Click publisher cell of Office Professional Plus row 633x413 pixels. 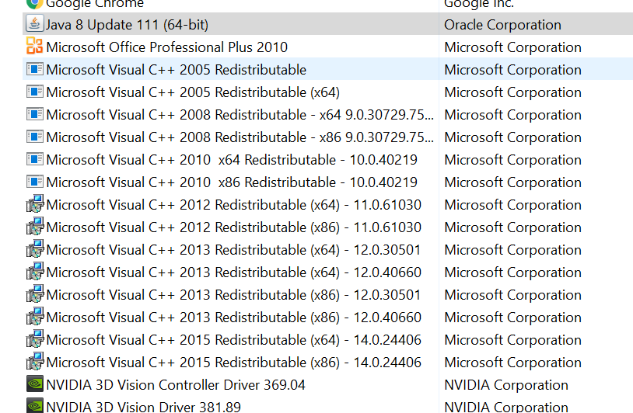[512, 47]
